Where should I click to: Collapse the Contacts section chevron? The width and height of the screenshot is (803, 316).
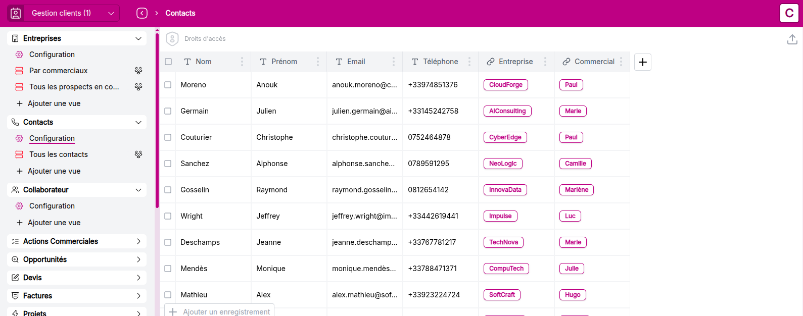click(138, 122)
